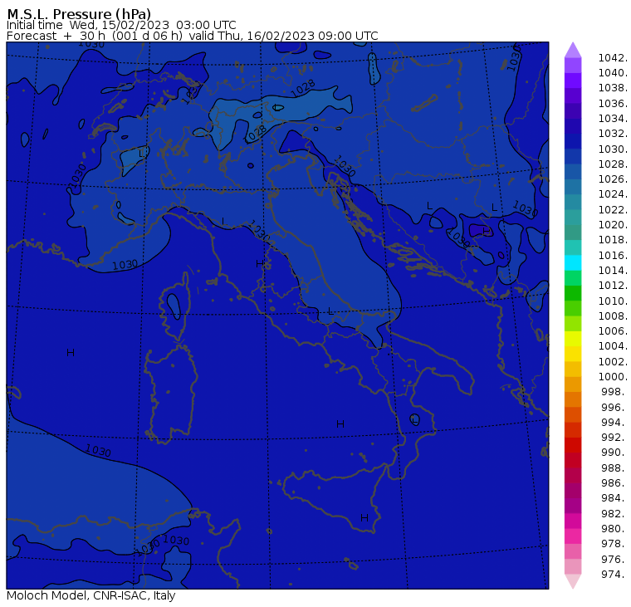631x607 pixels.
Task: Click the 'H' marker over southeastern Sicily
Action: 364,518
